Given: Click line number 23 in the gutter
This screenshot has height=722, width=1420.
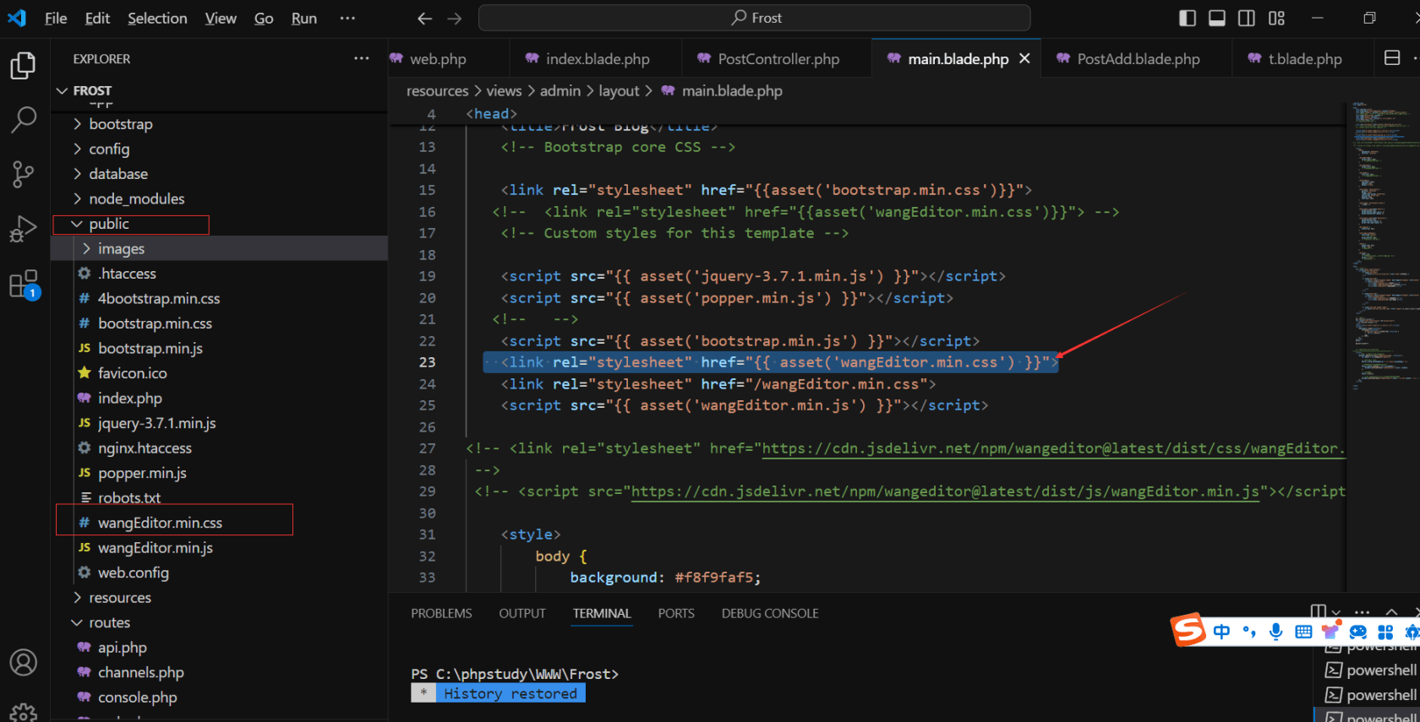Looking at the screenshot, I should (x=428, y=362).
